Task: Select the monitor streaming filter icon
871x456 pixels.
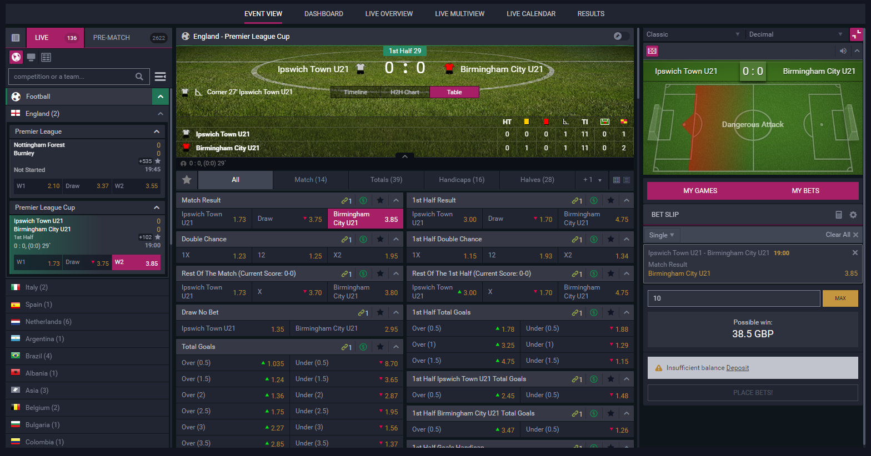Action: coord(31,57)
